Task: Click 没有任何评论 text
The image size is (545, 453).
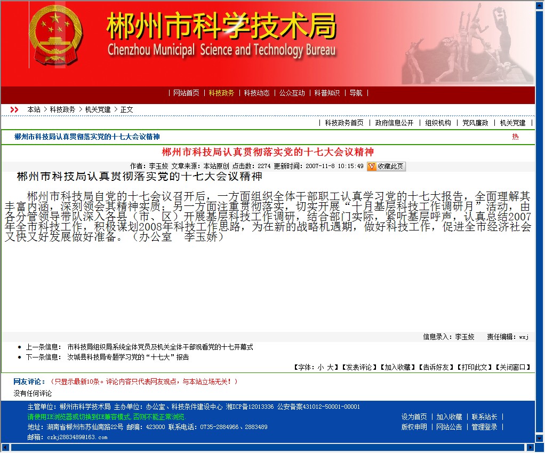Action: point(33,393)
